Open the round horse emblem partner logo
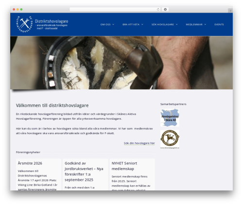This screenshot has height=205, width=243. (x=170, y=139)
